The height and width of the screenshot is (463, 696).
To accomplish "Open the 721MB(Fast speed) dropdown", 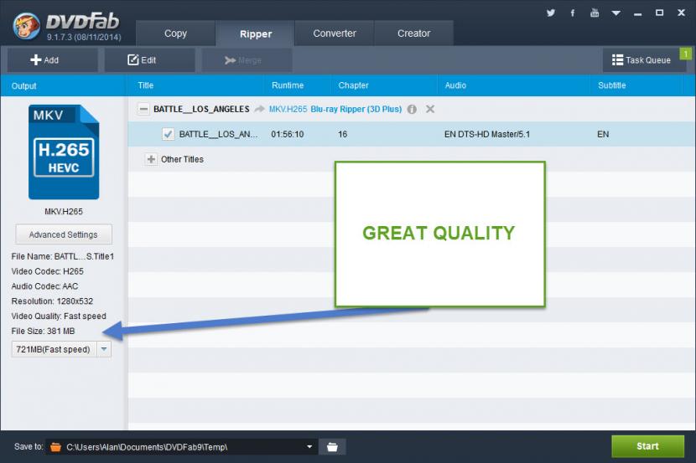I will click(104, 349).
